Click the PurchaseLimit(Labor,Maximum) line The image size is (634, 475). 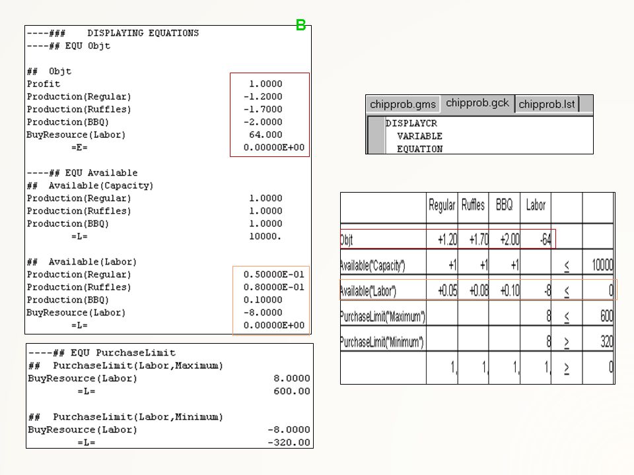coord(125,366)
